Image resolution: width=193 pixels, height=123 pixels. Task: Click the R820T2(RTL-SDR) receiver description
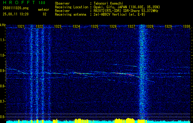tap(126, 11)
